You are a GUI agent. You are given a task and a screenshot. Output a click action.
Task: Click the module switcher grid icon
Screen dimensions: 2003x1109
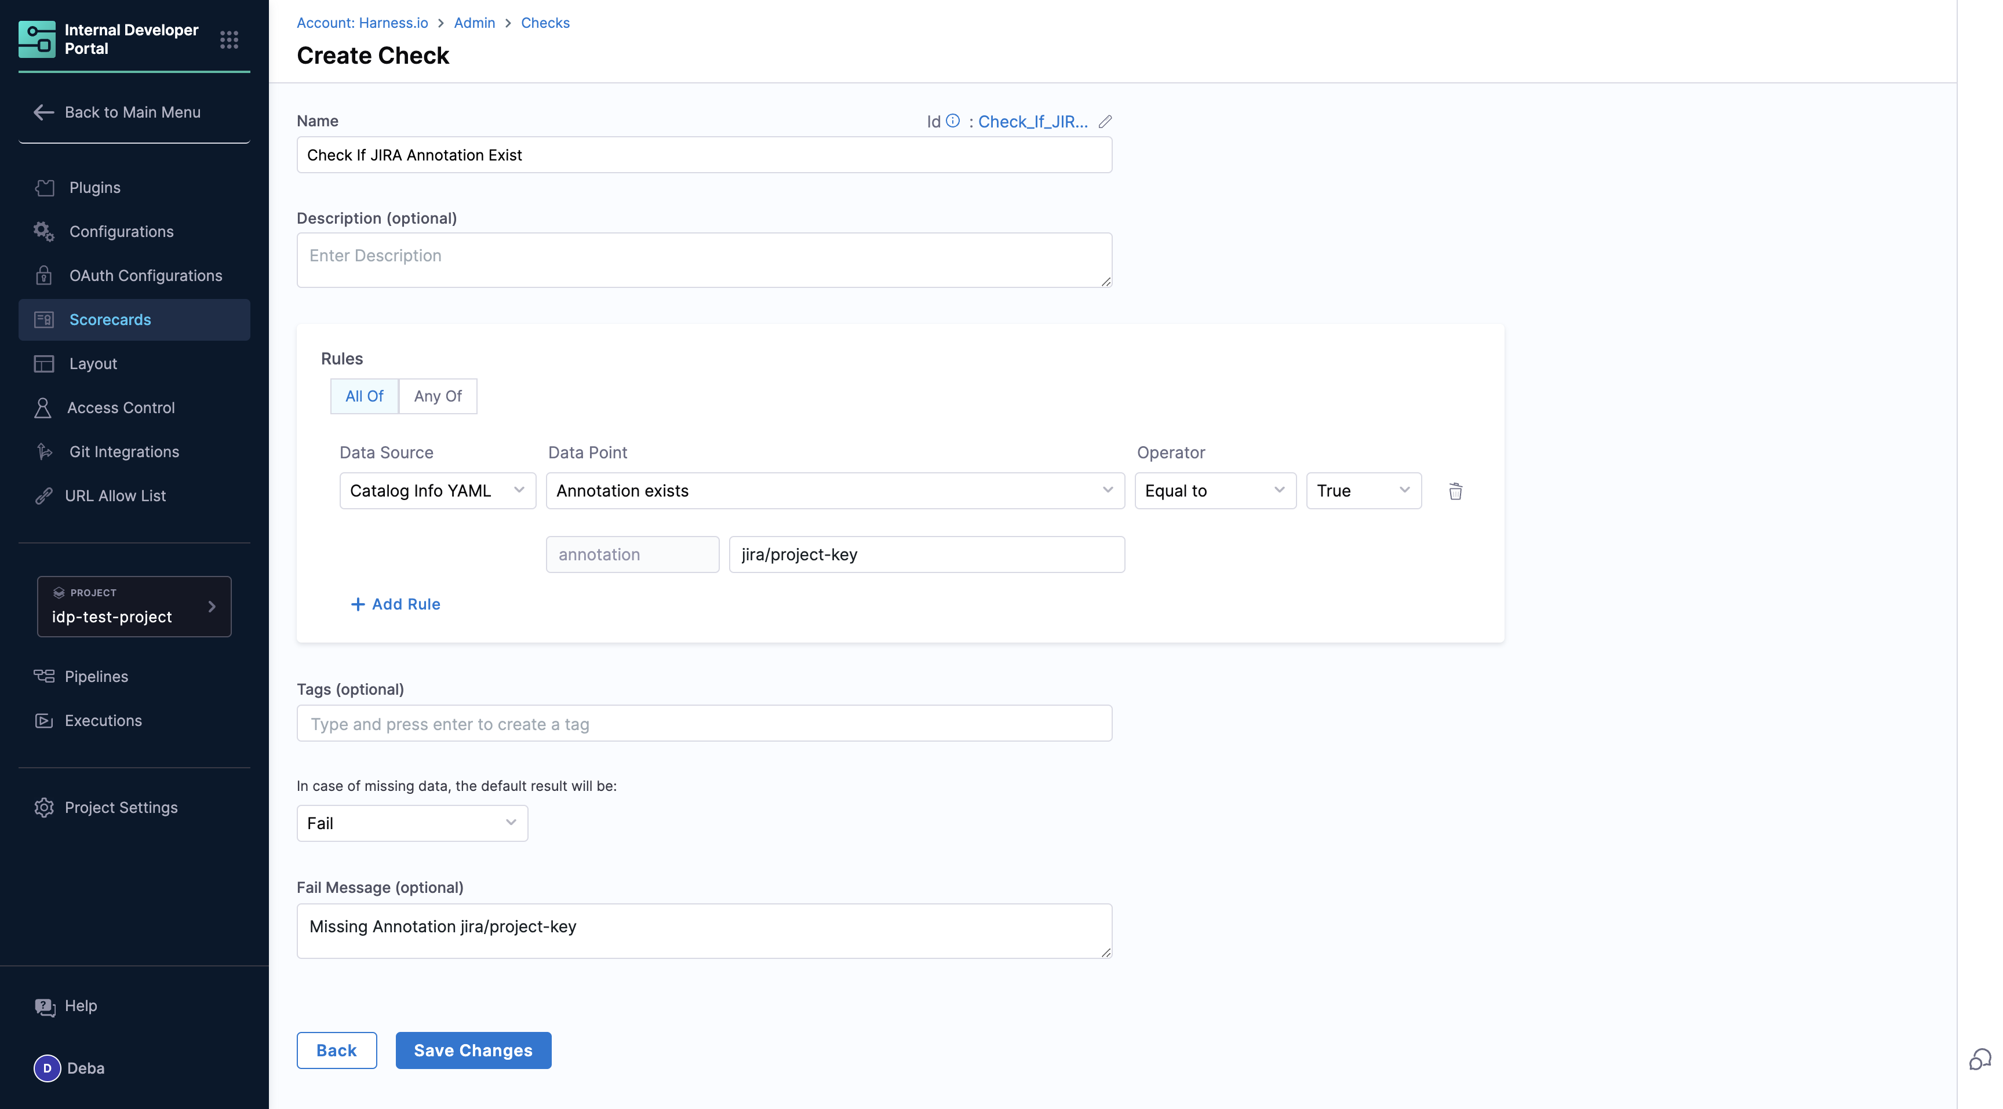coord(228,39)
